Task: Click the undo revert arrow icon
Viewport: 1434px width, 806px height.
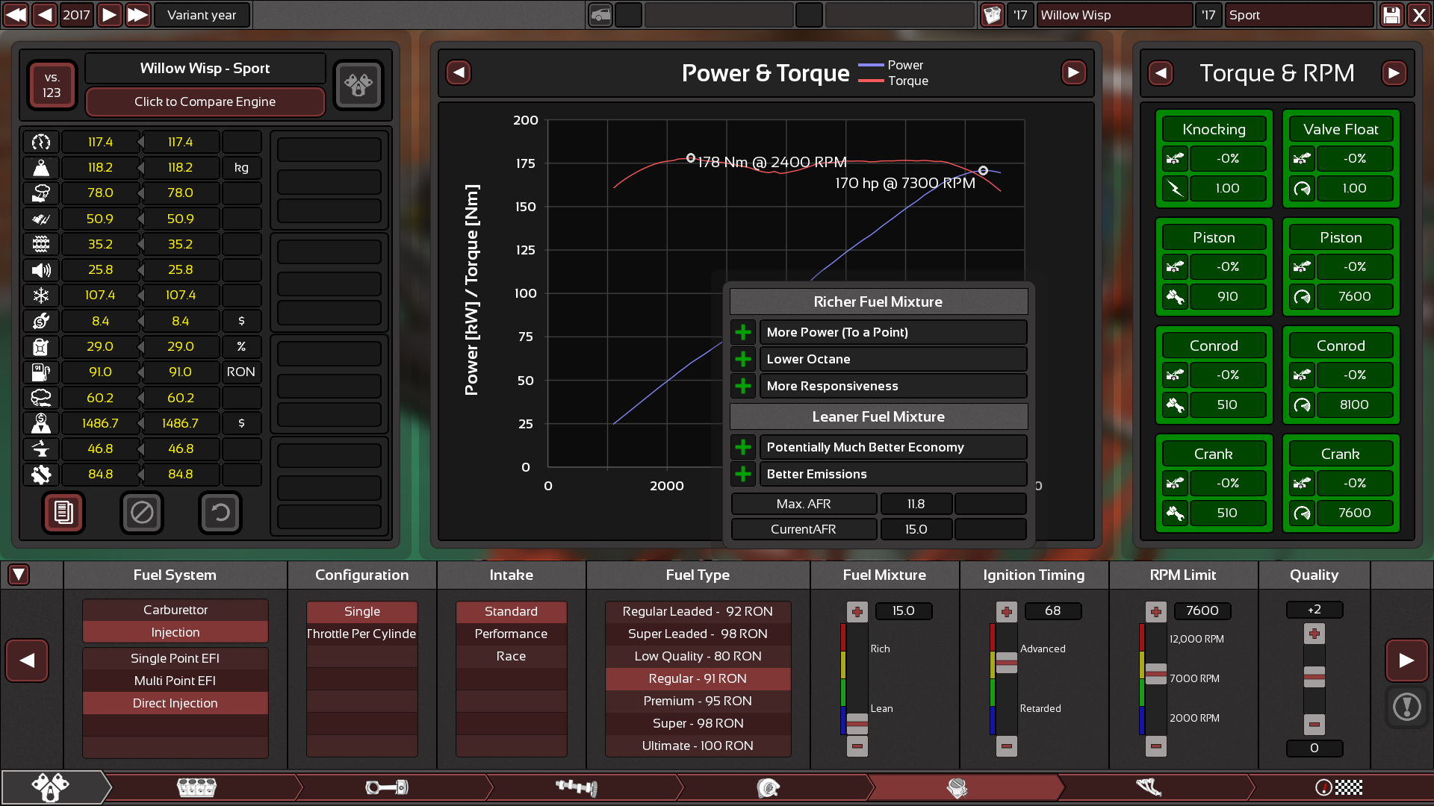Action: (x=220, y=513)
